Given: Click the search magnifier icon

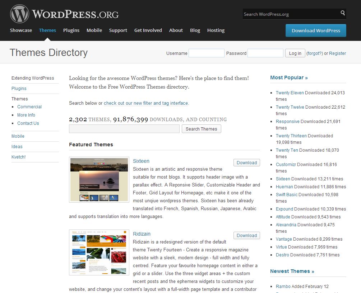Looking at the screenshot, I should pyautogui.click(x=343, y=13).
